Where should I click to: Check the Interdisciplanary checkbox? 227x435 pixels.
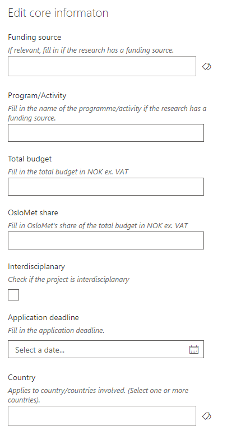(x=13, y=295)
